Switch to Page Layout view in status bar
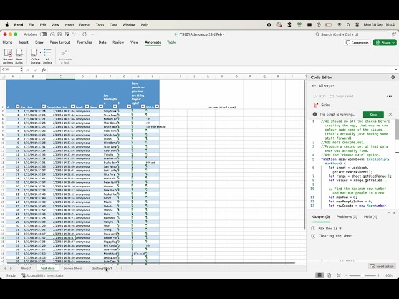This screenshot has width=399, height=299. pos(329,275)
